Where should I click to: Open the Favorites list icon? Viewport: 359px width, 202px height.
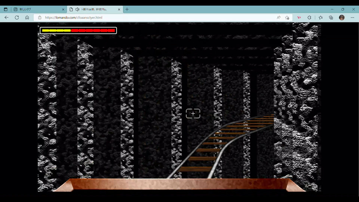pyautogui.click(x=320, y=18)
